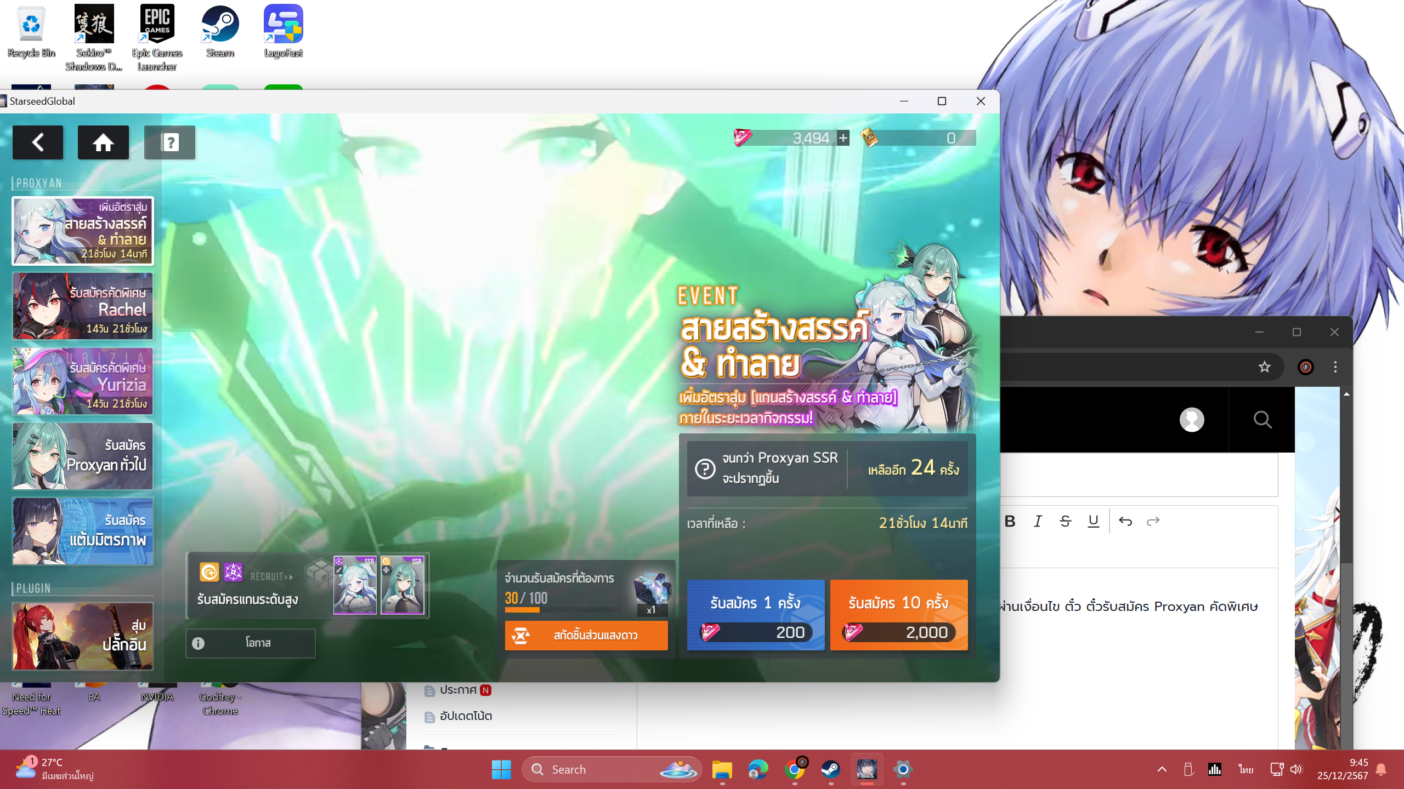Click the bookmark star in Chrome
This screenshot has width=1404, height=789.
point(1264,367)
